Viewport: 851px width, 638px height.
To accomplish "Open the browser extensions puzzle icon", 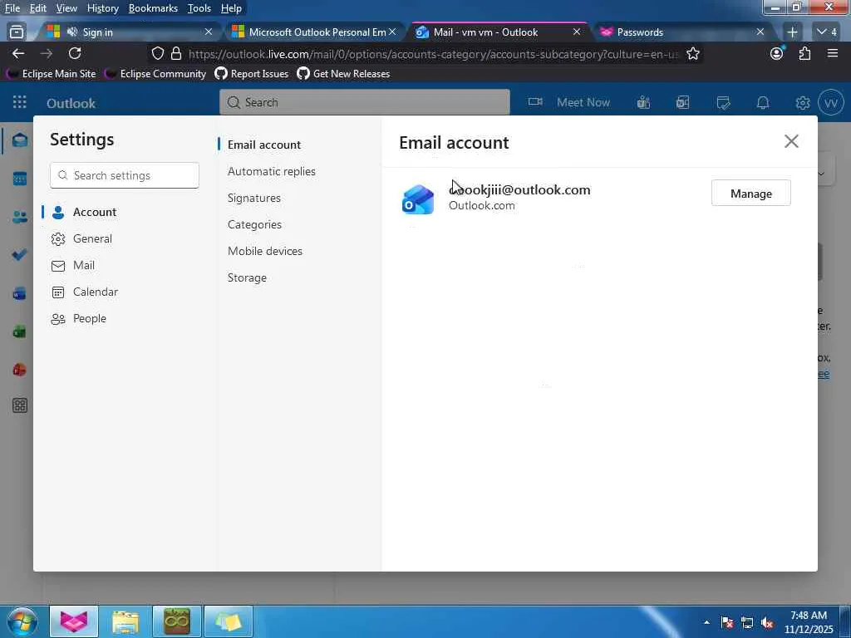I will click(x=804, y=53).
